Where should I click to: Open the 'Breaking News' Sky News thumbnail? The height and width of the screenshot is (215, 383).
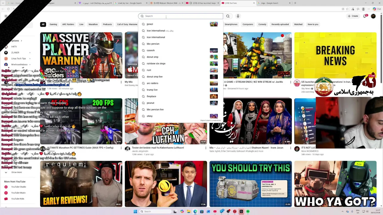tap(335, 55)
